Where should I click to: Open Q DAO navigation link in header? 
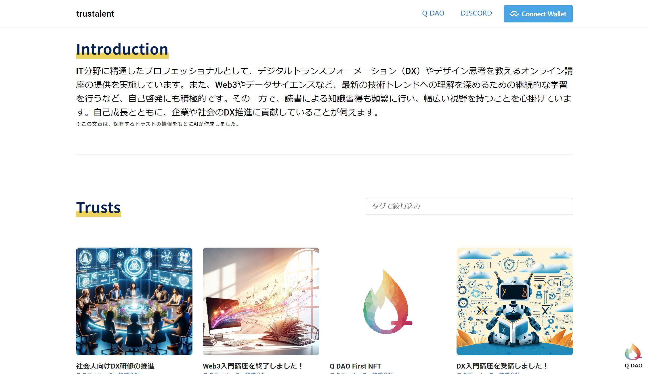click(x=433, y=13)
